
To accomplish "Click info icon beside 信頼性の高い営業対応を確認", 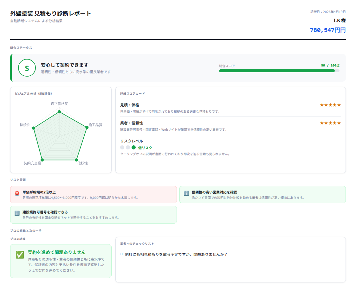I will pos(186,193).
